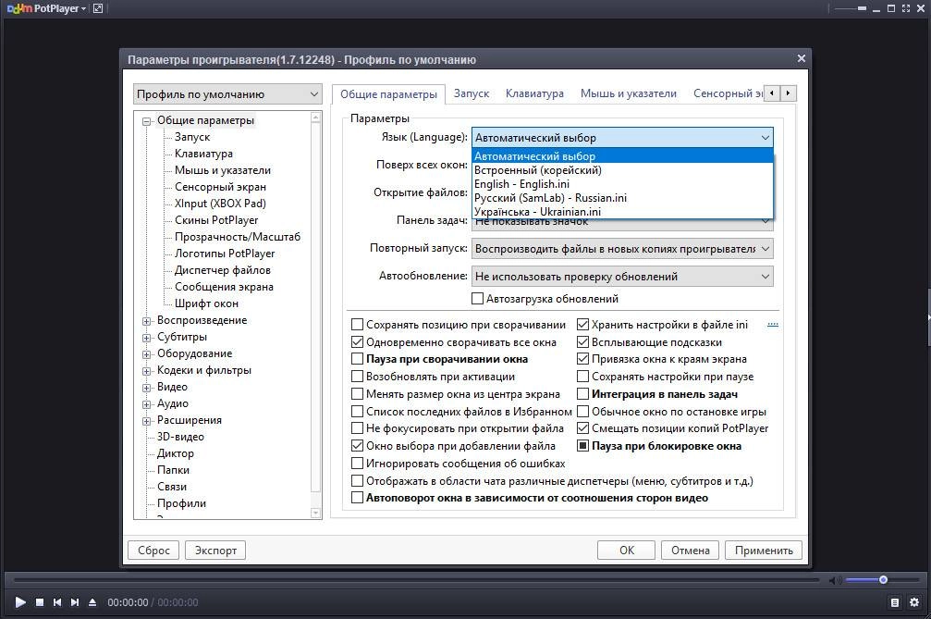
Task: Select XInput (XBOX Pad) tree item
Action: click(x=220, y=204)
